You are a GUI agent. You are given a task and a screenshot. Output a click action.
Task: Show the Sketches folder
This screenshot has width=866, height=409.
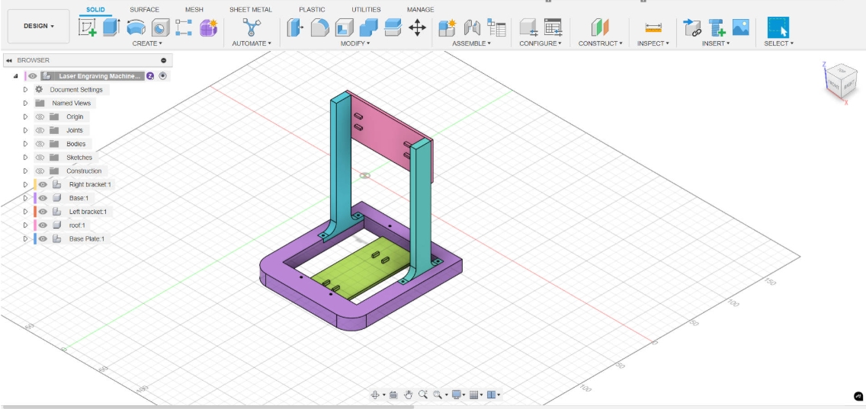[x=40, y=158]
